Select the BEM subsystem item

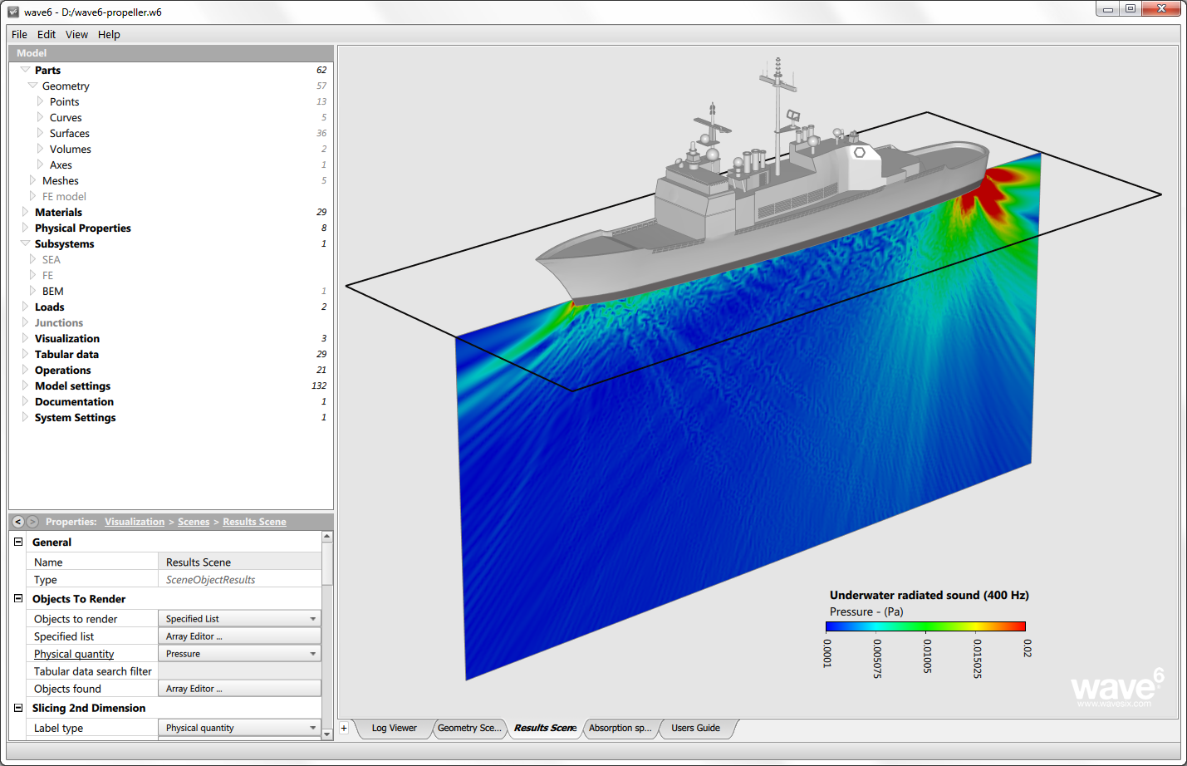tap(53, 291)
